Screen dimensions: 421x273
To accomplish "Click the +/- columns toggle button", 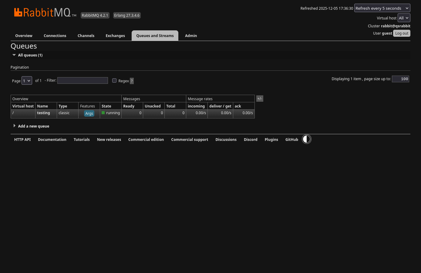I will click(x=260, y=99).
